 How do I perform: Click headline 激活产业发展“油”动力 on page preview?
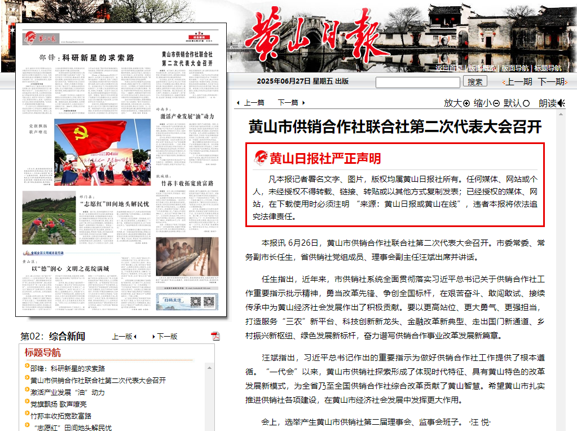pyautogui.click(x=187, y=116)
